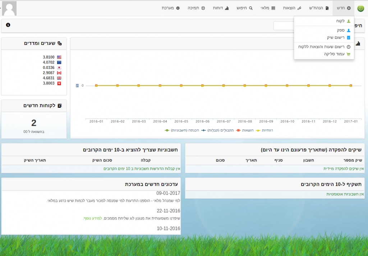Click the שערים ומדדים panel header icon
The image size is (368, 256).
coord(60,43)
